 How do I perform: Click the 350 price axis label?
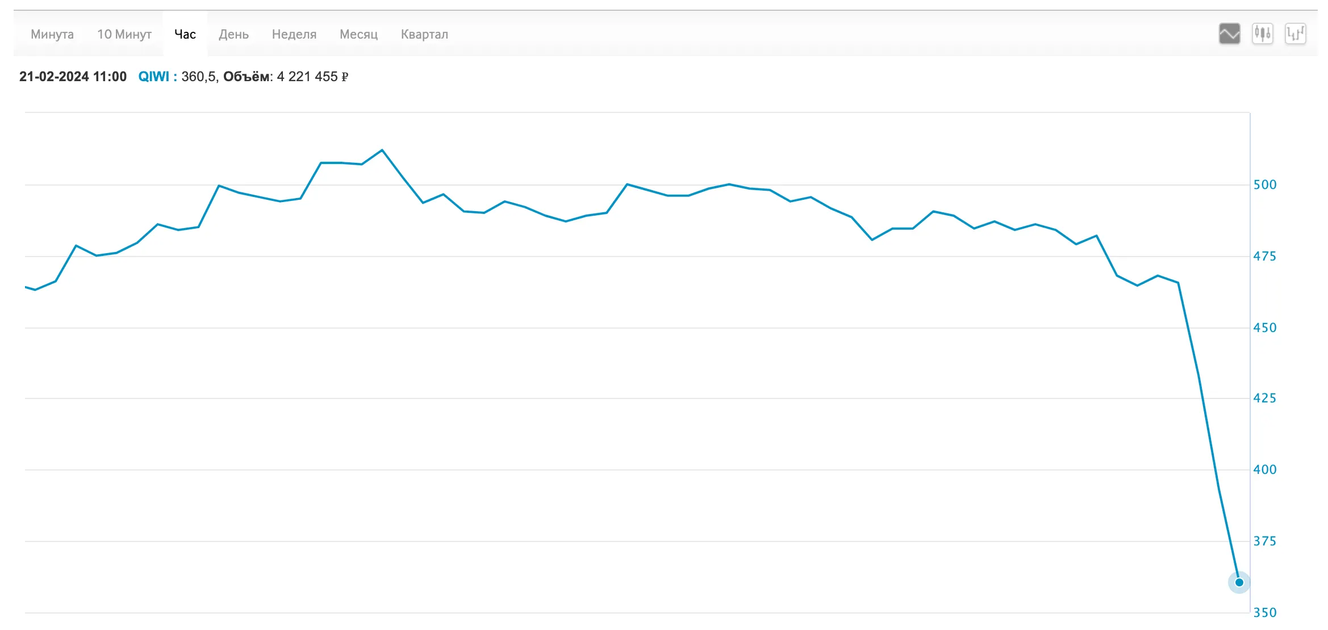point(1265,613)
